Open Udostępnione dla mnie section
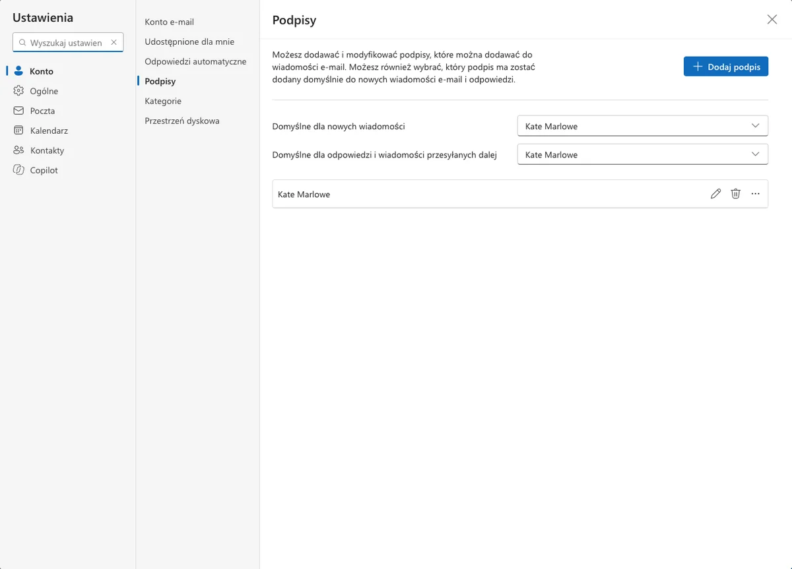Screen dimensions: 792x569 point(189,42)
